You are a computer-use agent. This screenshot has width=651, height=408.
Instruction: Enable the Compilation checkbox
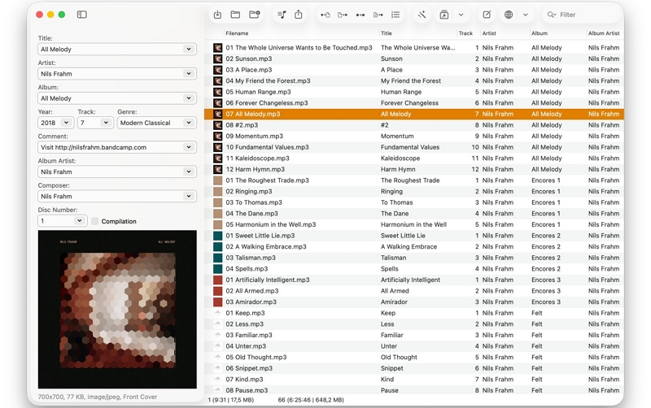(x=95, y=221)
